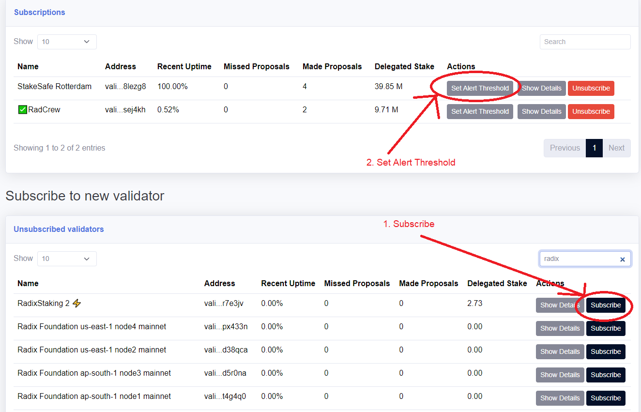Sort subscriptions by Delegated Stake column

point(404,67)
